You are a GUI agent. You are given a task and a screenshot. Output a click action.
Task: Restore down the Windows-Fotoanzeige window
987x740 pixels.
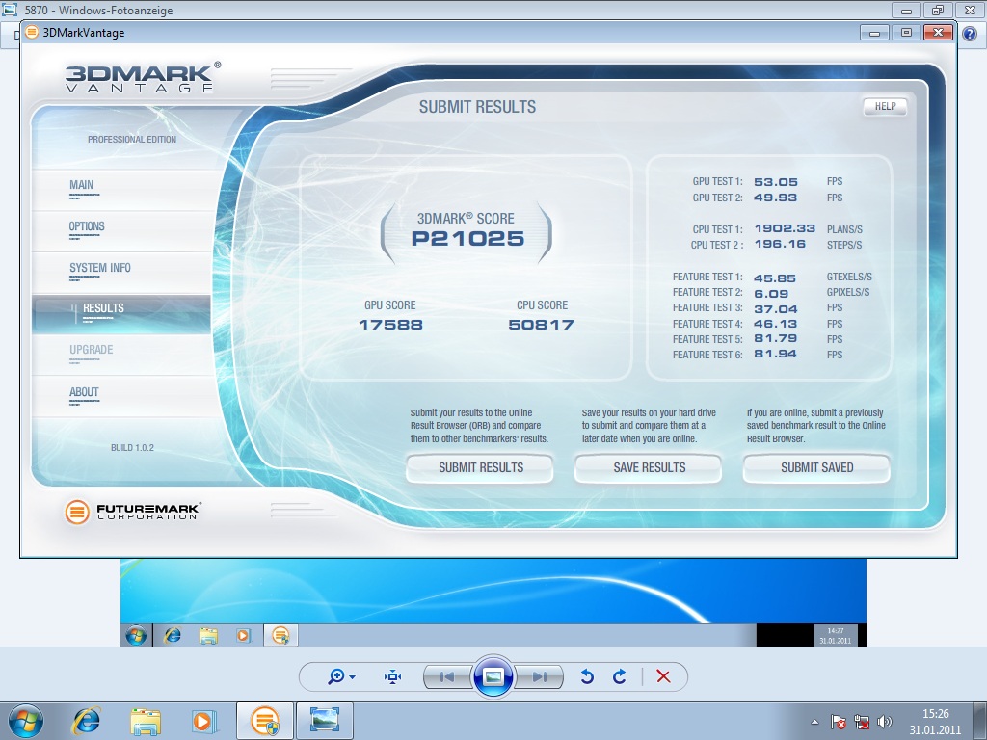[938, 11]
